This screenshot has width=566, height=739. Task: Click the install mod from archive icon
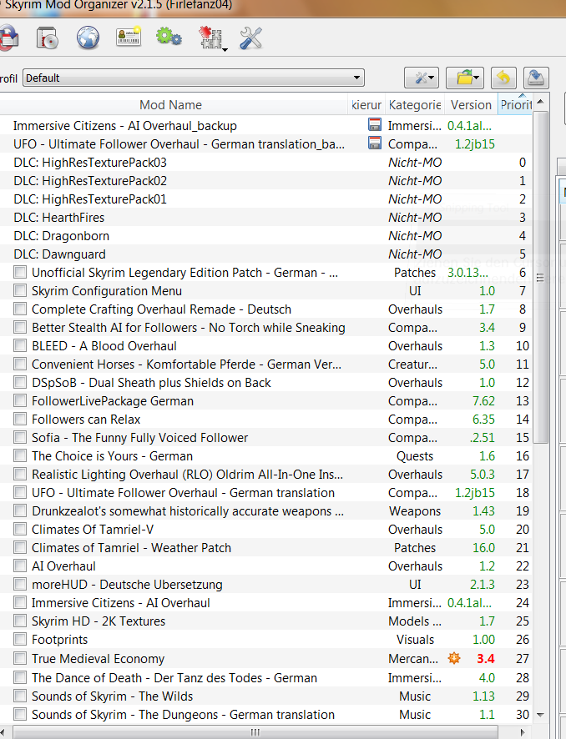pyautogui.click(x=47, y=38)
